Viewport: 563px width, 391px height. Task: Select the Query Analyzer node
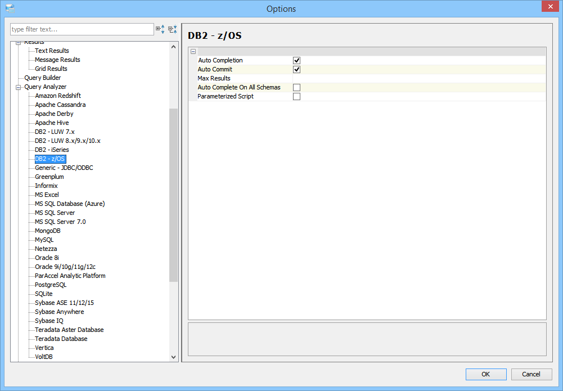45,87
